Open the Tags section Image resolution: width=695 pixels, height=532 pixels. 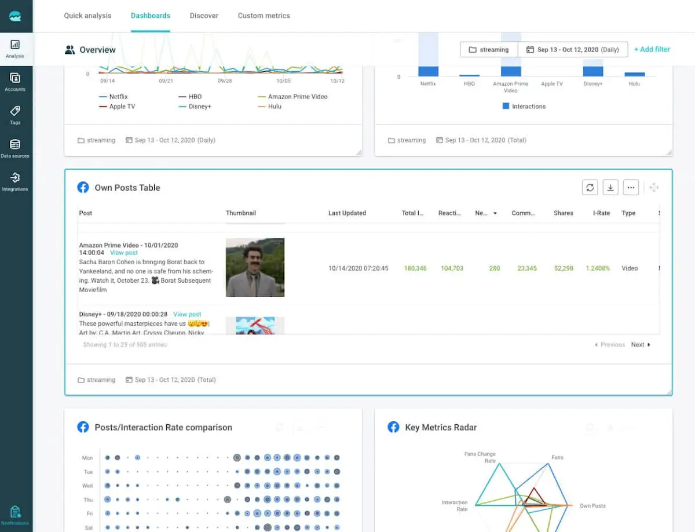click(x=15, y=114)
